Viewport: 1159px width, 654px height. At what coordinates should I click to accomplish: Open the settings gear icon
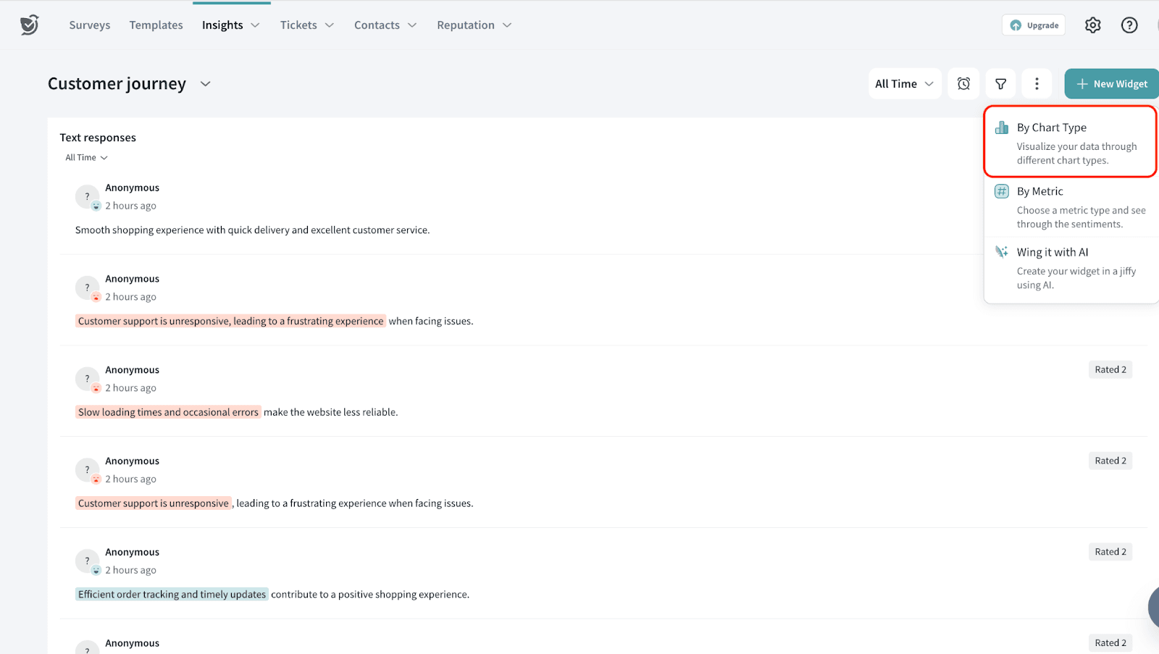(x=1092, y=25)
